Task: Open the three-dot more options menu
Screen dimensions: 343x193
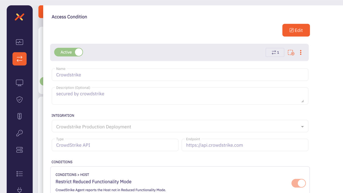Action: [301, 53]
